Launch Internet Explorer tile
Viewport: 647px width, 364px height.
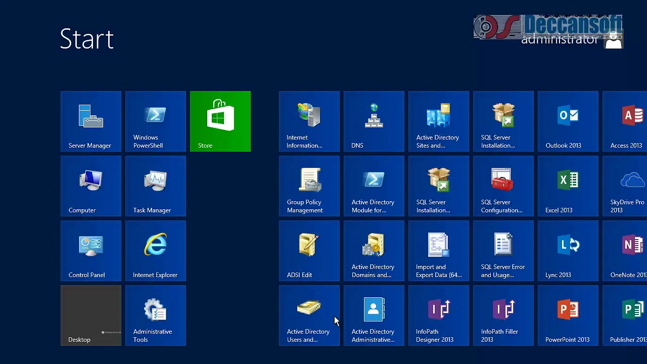pos(156,251)
